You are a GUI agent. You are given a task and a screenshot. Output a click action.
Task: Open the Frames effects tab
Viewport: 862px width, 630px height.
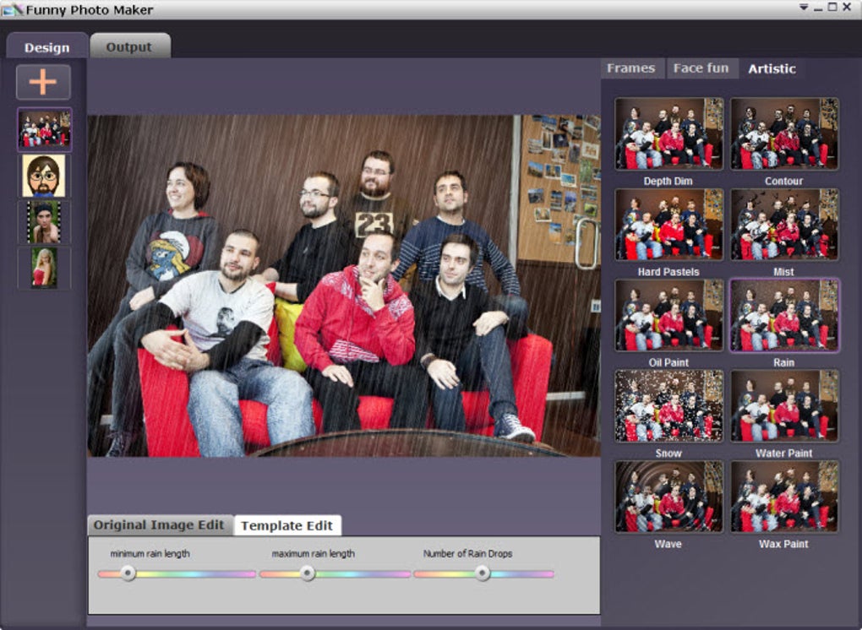pyautogui.click(x=631, y=68)
